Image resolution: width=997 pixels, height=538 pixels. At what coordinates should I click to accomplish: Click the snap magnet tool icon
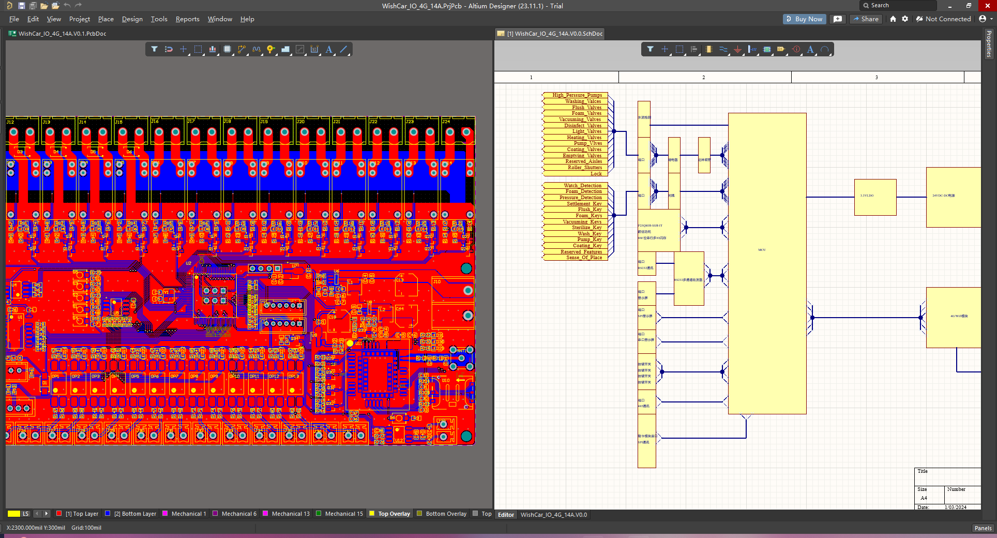169,50
